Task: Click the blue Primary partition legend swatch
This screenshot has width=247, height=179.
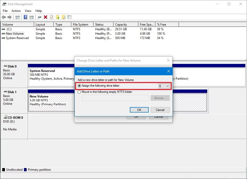Action: tap(25, 170)
